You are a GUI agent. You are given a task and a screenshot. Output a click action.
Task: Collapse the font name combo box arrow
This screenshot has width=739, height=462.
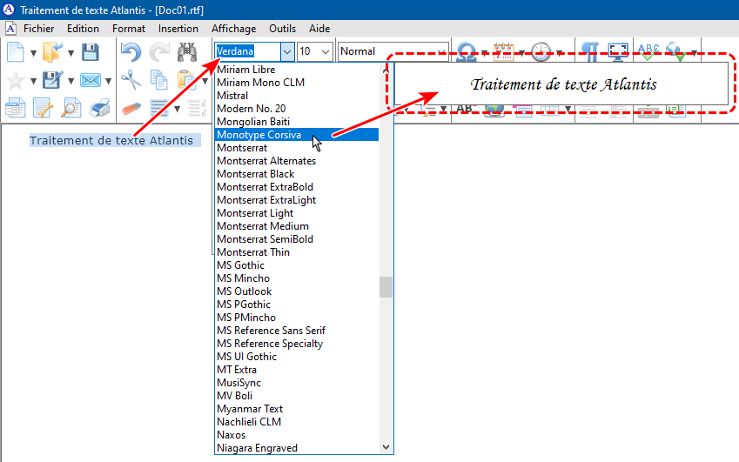[287, 52]
